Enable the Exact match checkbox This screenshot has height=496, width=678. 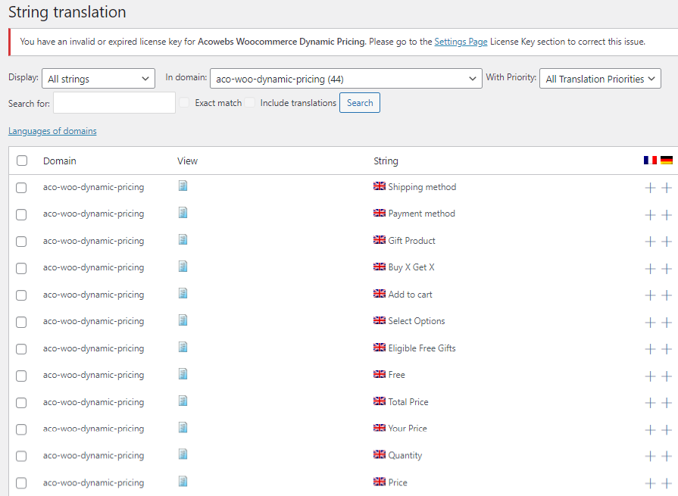(x=184, y=102)
